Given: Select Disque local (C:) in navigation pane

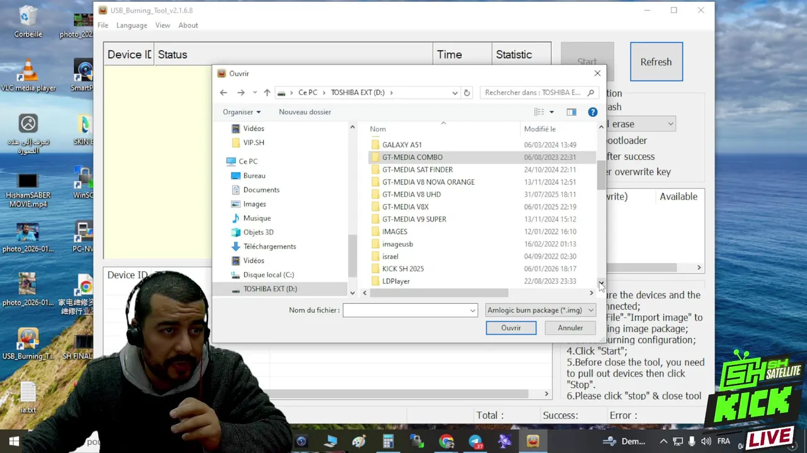Looking at the screenshot, I should click(x=269, y=275).
